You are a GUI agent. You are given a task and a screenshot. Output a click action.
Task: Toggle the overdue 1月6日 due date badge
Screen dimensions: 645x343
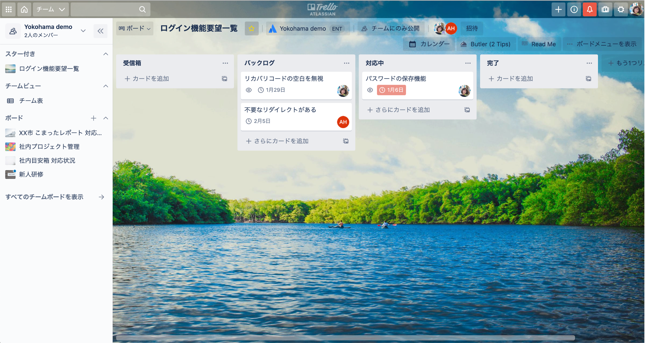[x=391, y=90]
